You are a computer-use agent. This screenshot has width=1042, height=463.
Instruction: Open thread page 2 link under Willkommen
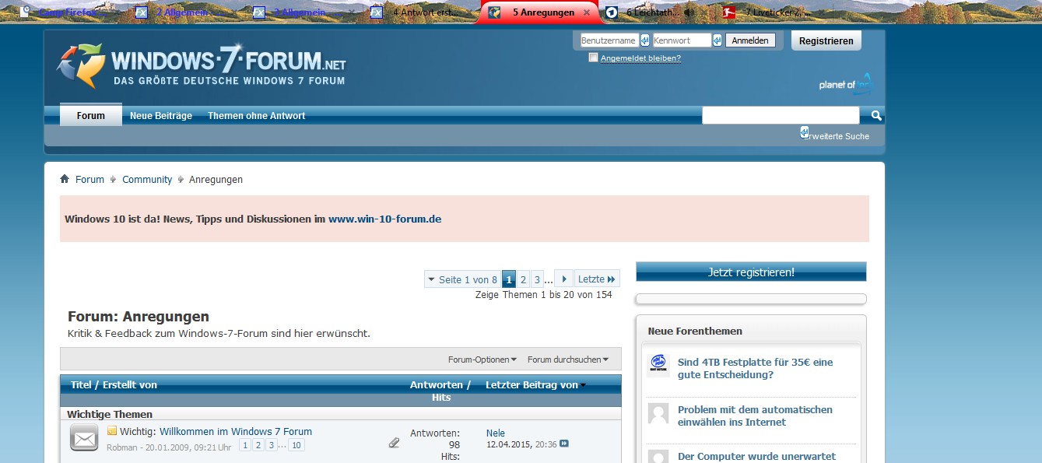[258, 445]
